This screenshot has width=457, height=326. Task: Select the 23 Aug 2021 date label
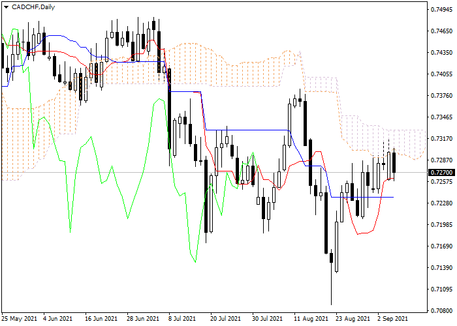353,319
